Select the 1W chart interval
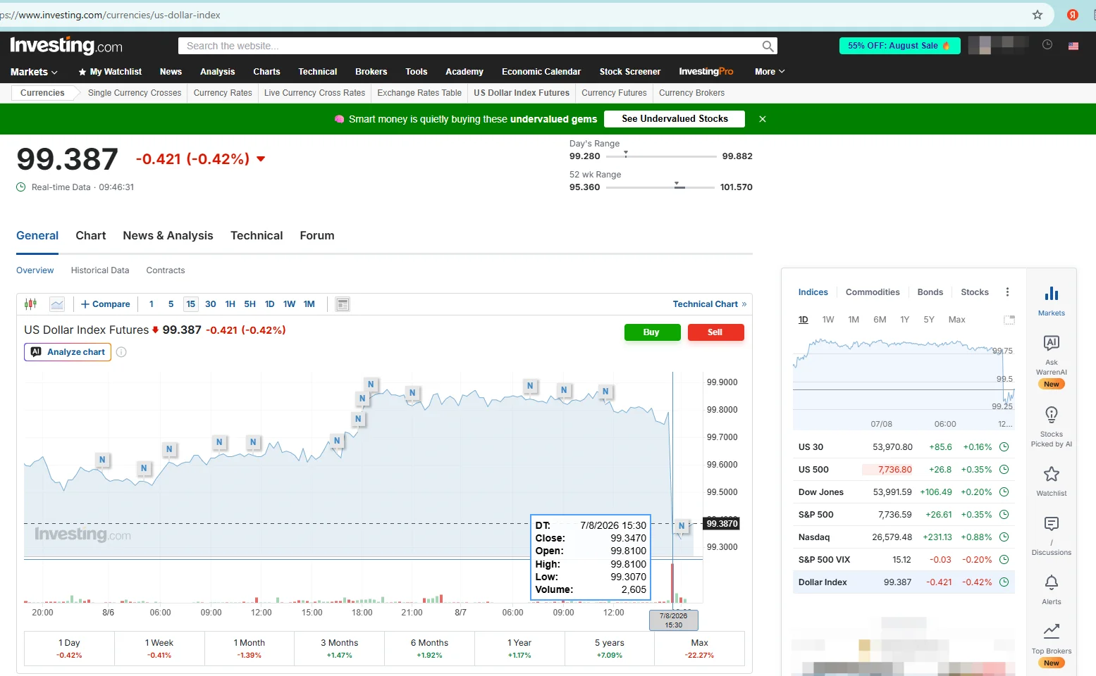Screen dimensions: 1096x676 click(x=290, y=304)
